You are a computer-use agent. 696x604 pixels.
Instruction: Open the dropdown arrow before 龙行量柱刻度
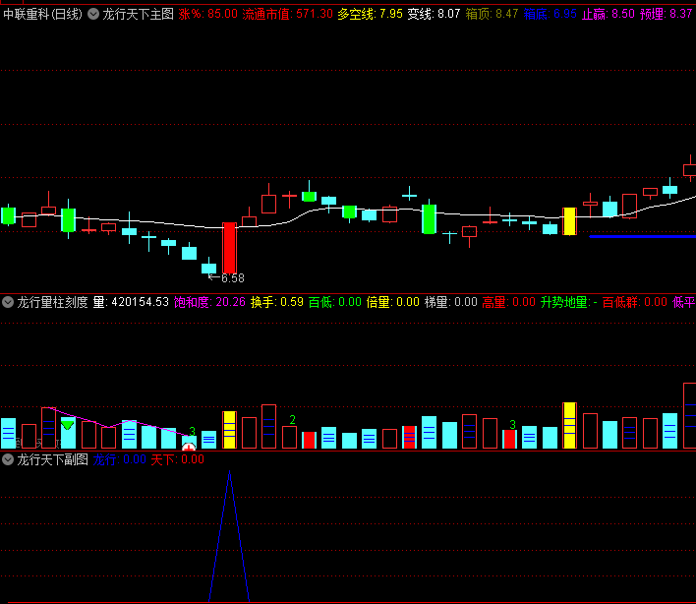[x=8, y=302]
